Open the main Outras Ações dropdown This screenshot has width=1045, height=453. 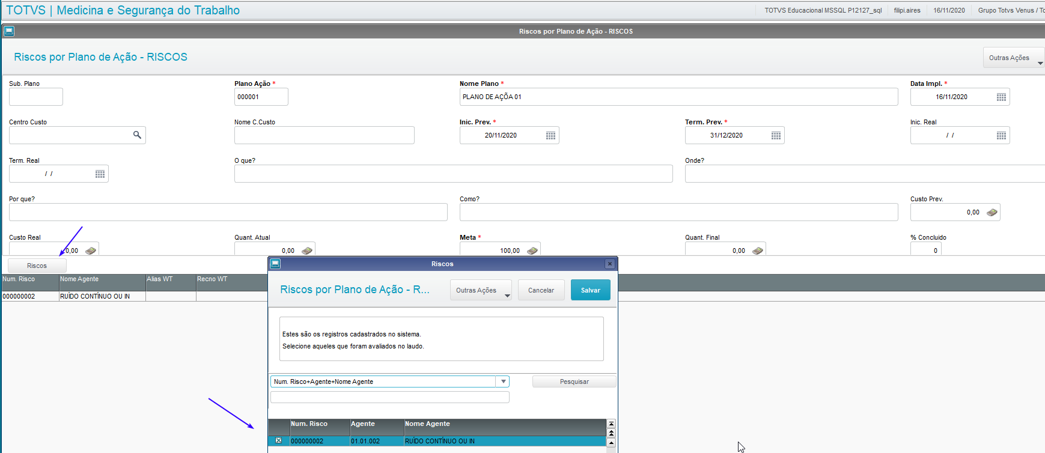pyautogui.click(x=1014, y=58)
